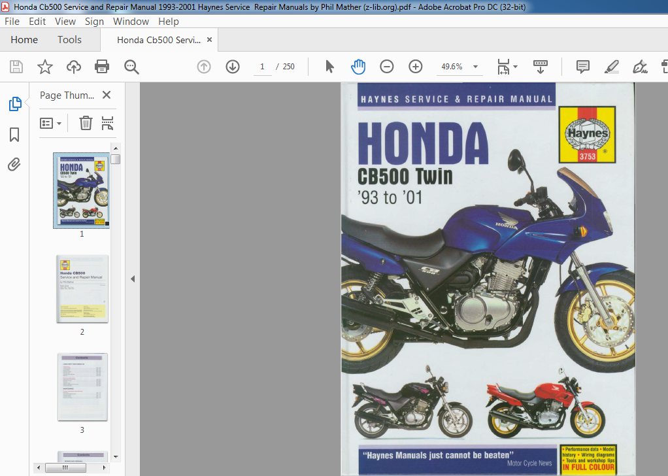Open the Find text magnifier tool
Viewport: 668px width, 476px height.
click(131, 67)
